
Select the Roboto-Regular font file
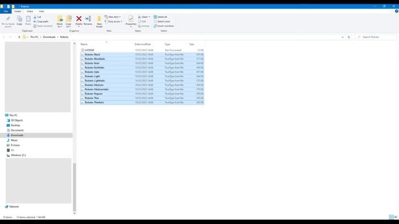click(142, 94)
